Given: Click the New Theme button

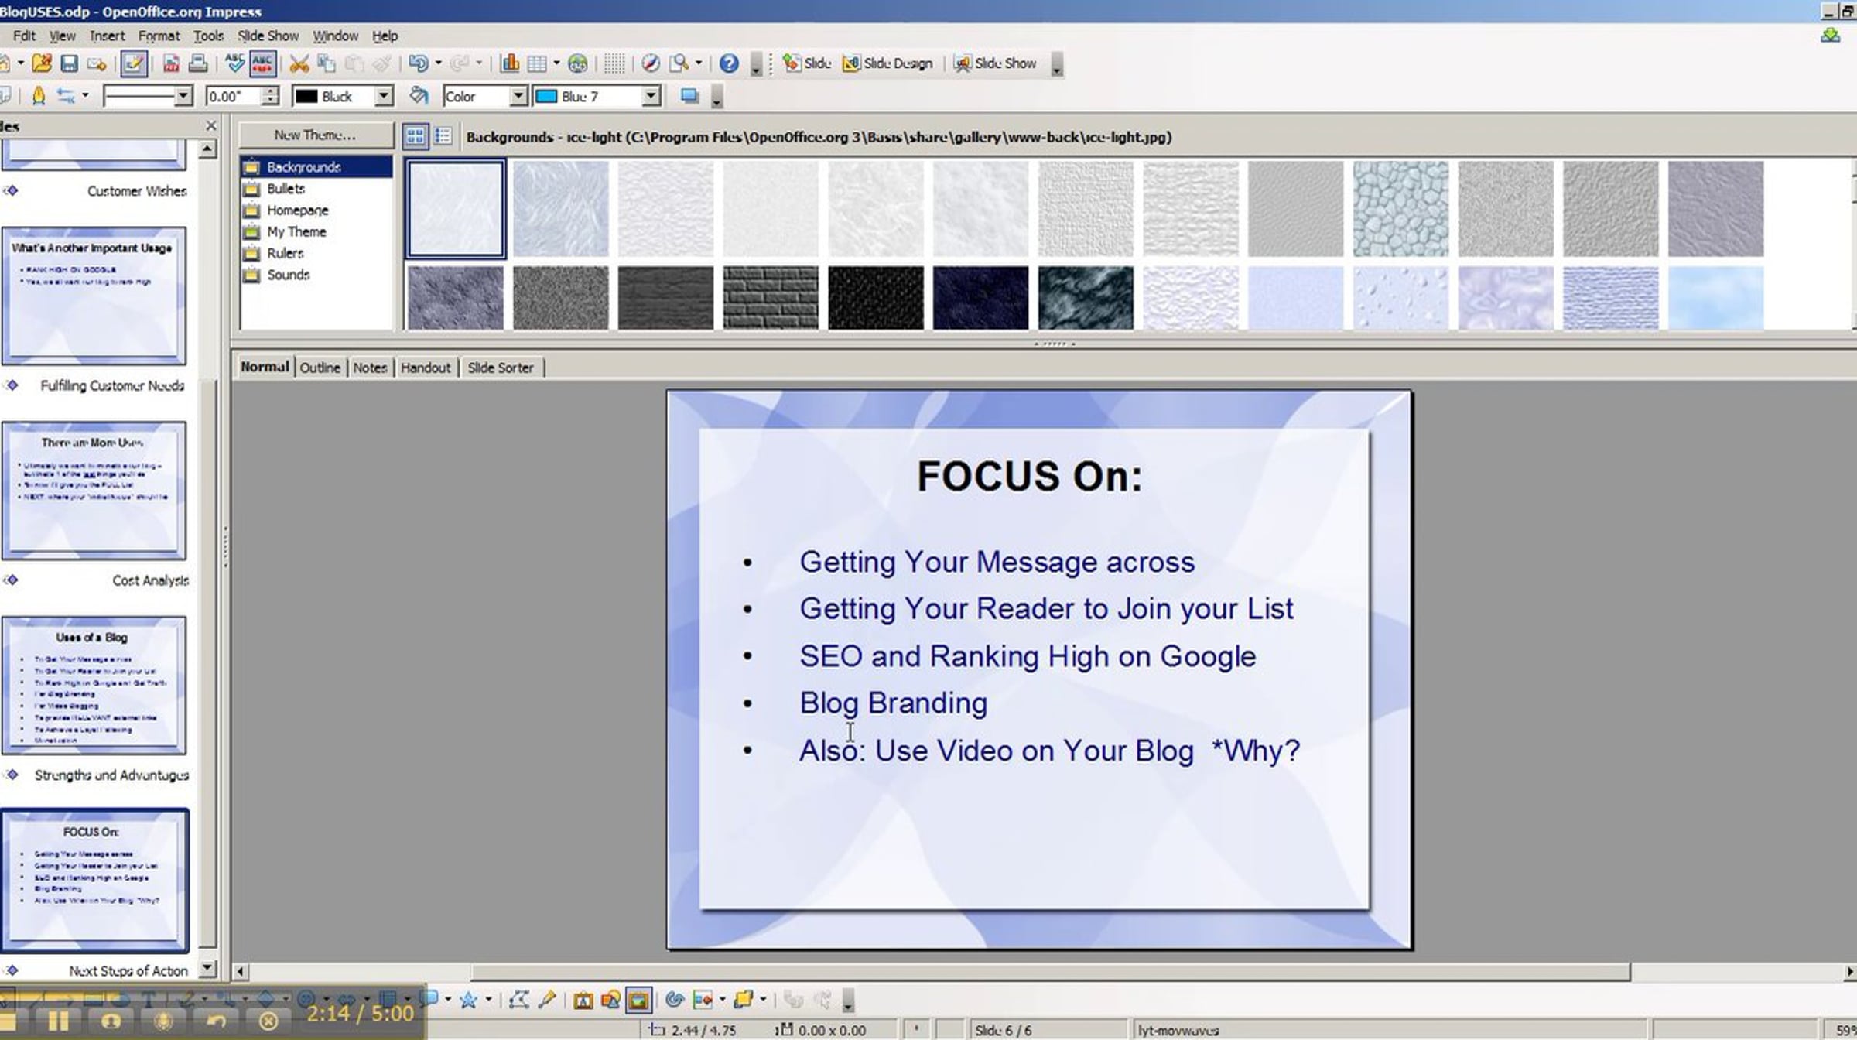Looking at the screenshot, I should pos(315,135).
